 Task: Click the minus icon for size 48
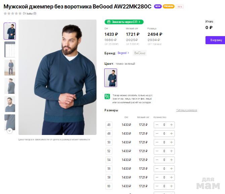(157, 134)
